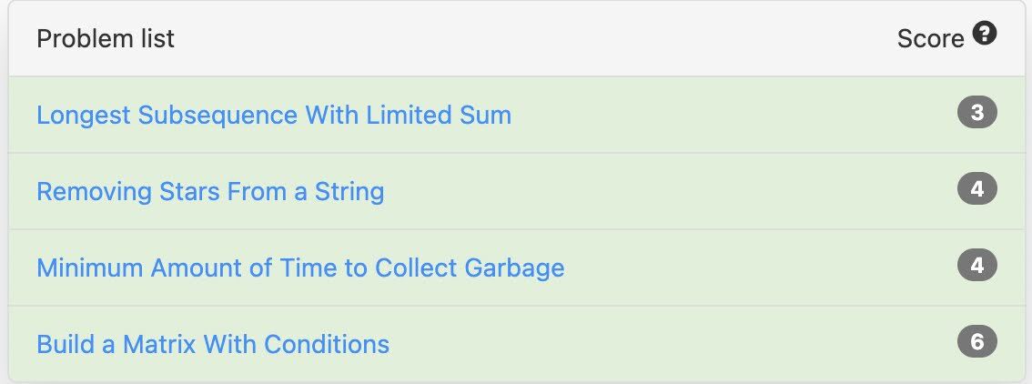The width and height of the screenshot is (1032, 384).
Task: Click the score badge showing 3
Action: [x=977, y=113]
